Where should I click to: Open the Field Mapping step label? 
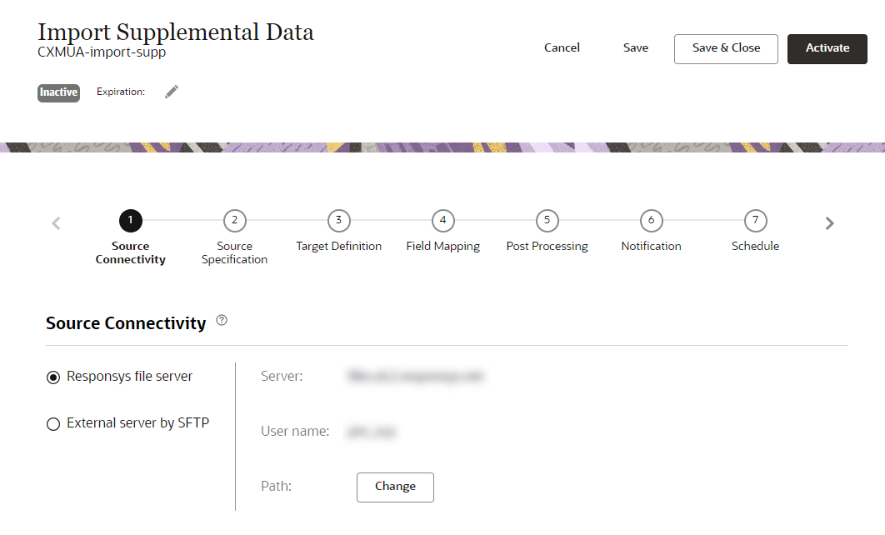tap(443, 247)
